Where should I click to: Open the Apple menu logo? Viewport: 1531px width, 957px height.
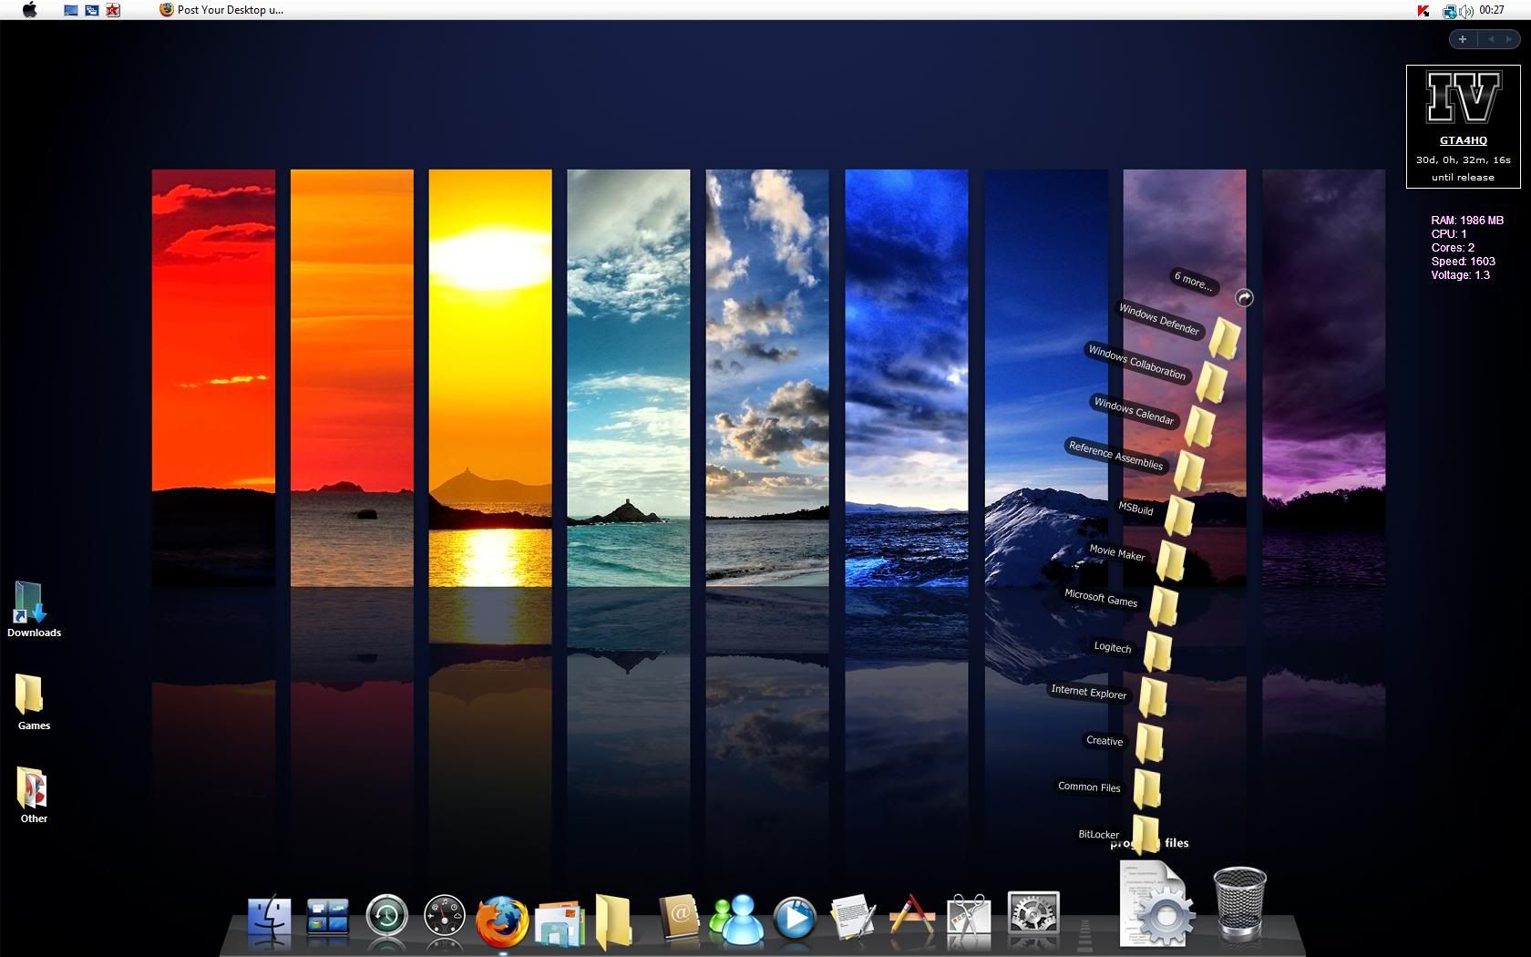[29, 10]
